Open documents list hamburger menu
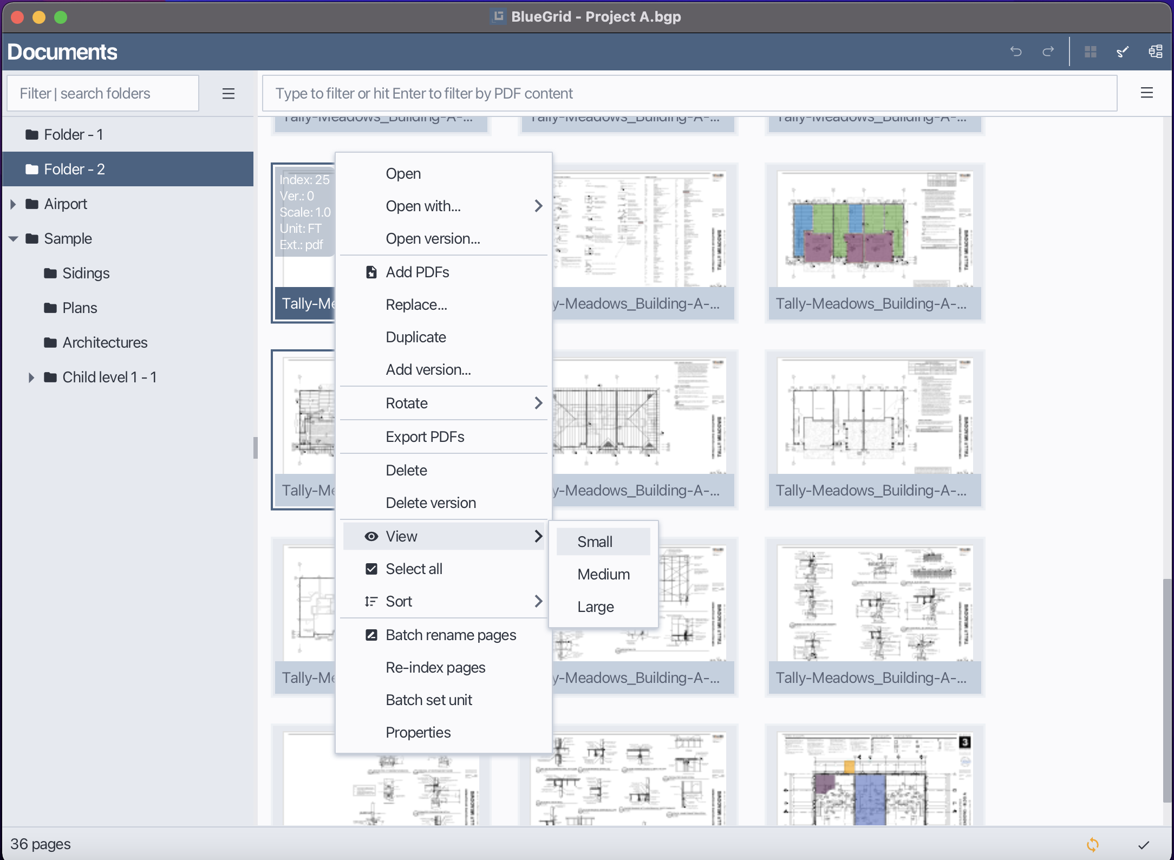The height and width of the screenshot is (860, 1174). 1146,93
